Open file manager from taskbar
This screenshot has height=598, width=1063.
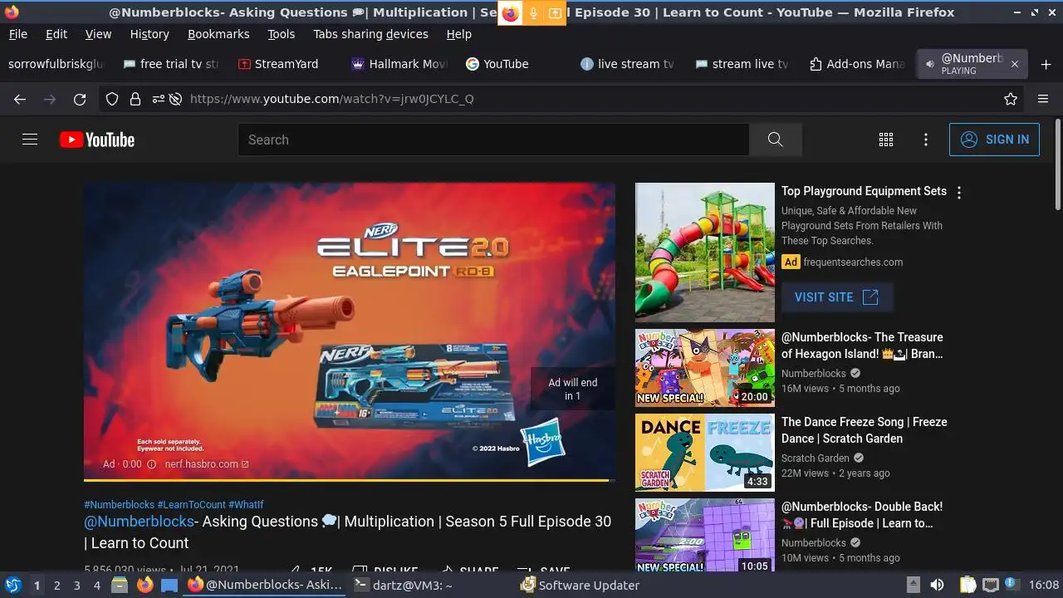(x=120, y=585)
